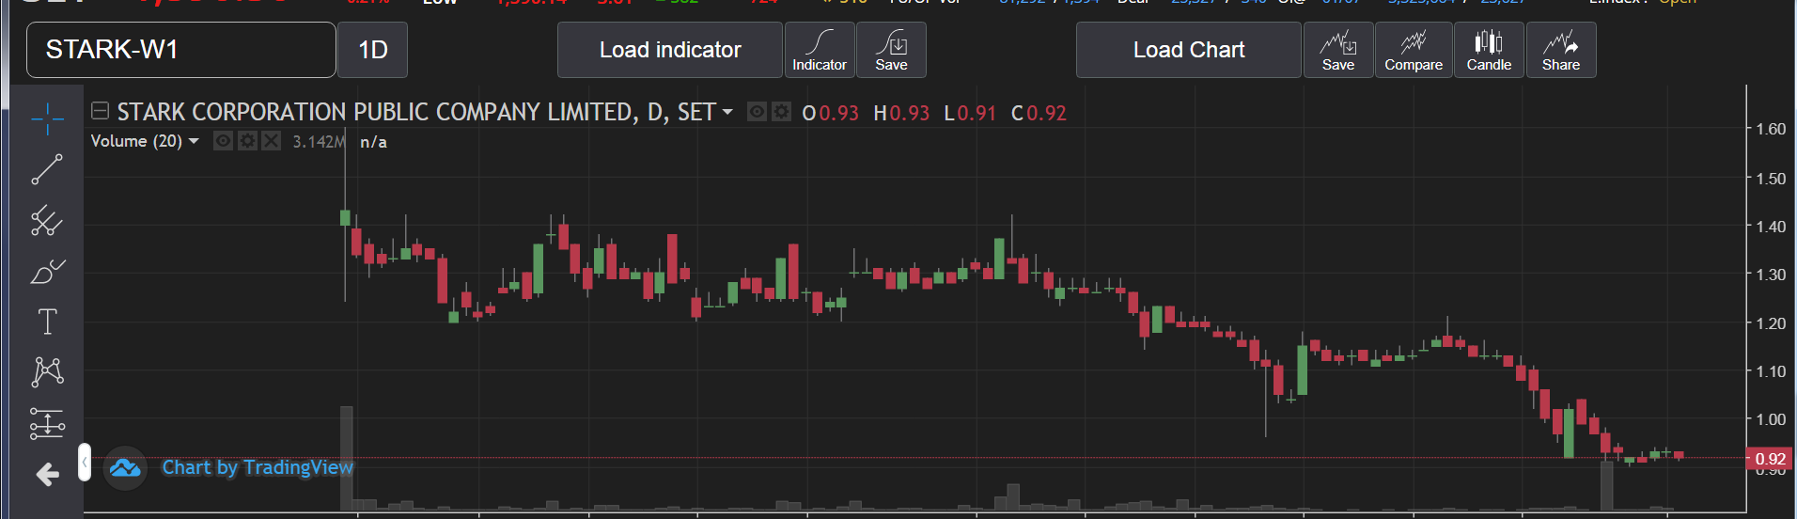Click the TradingView cloud logo

[x=125, y=467]
